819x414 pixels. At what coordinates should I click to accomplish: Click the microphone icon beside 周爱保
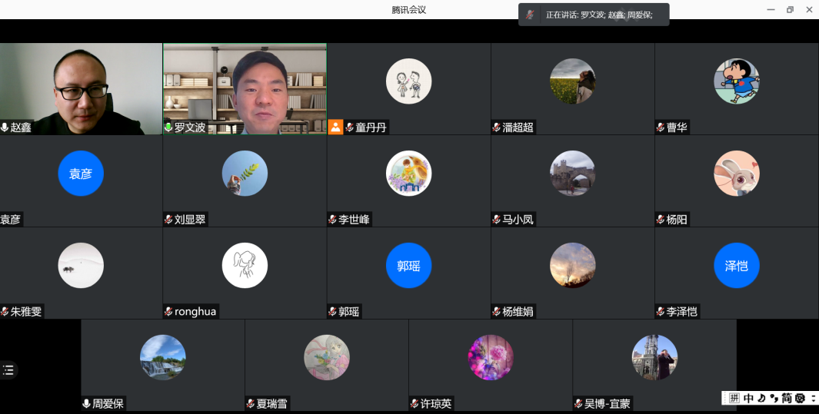pyautogui.click(x=87, y=403)
